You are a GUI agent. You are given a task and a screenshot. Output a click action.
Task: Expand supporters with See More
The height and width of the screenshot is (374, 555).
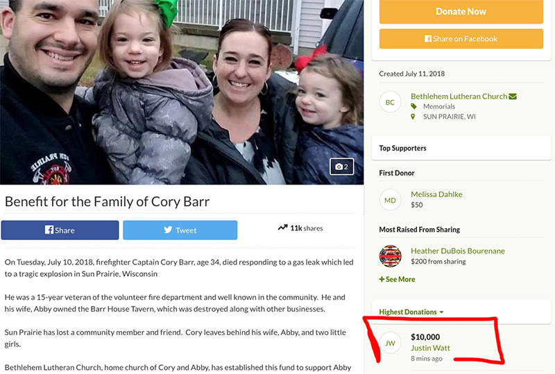point(397,280)
